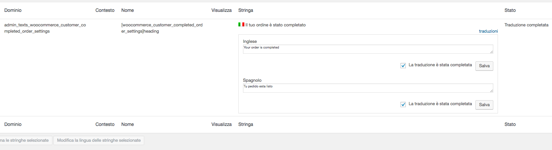Screen dimensions: 552x150
Task: Toggle the completed checkbox for the Spagnolo translation
Action: [403, 105]
